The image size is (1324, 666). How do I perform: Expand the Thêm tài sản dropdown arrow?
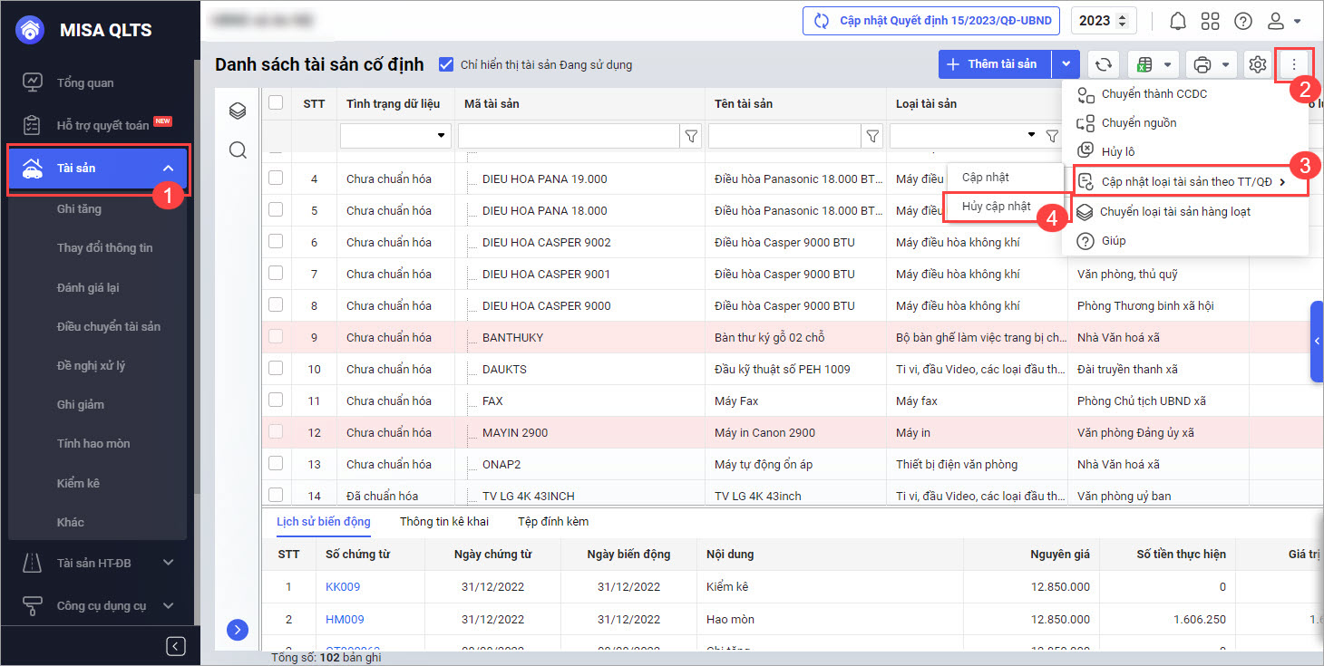click(x=1066, y=64)
